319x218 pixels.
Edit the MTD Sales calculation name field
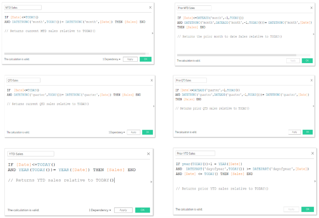click(x=23, y=7)
